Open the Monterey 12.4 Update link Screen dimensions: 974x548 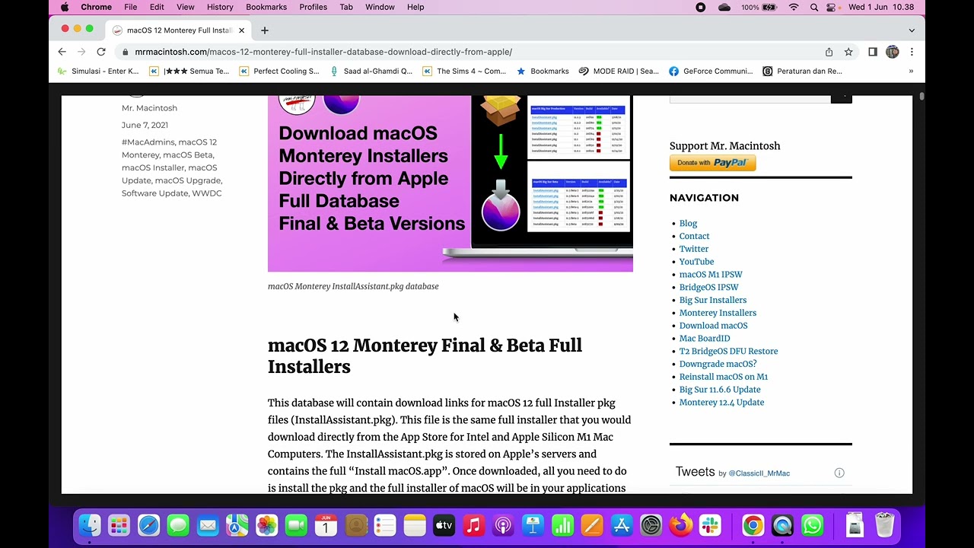click(x=721, y=402)
